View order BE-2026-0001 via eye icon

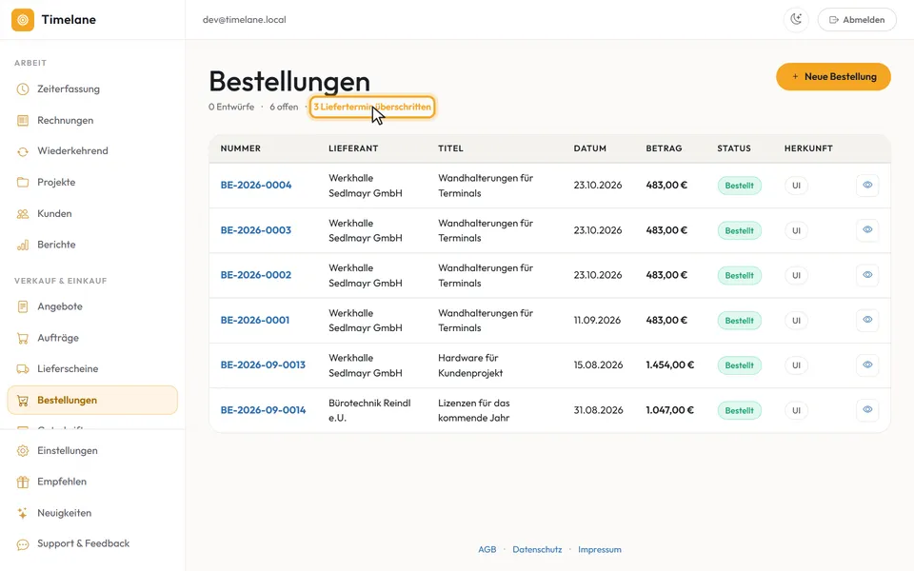(x=867, y=320)
